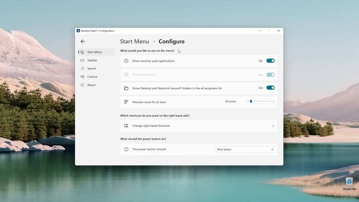Click the Taskbar icon in sidebar
This screenshot has width=359, height=202.
pyautogui.click(x=82, y=60)
